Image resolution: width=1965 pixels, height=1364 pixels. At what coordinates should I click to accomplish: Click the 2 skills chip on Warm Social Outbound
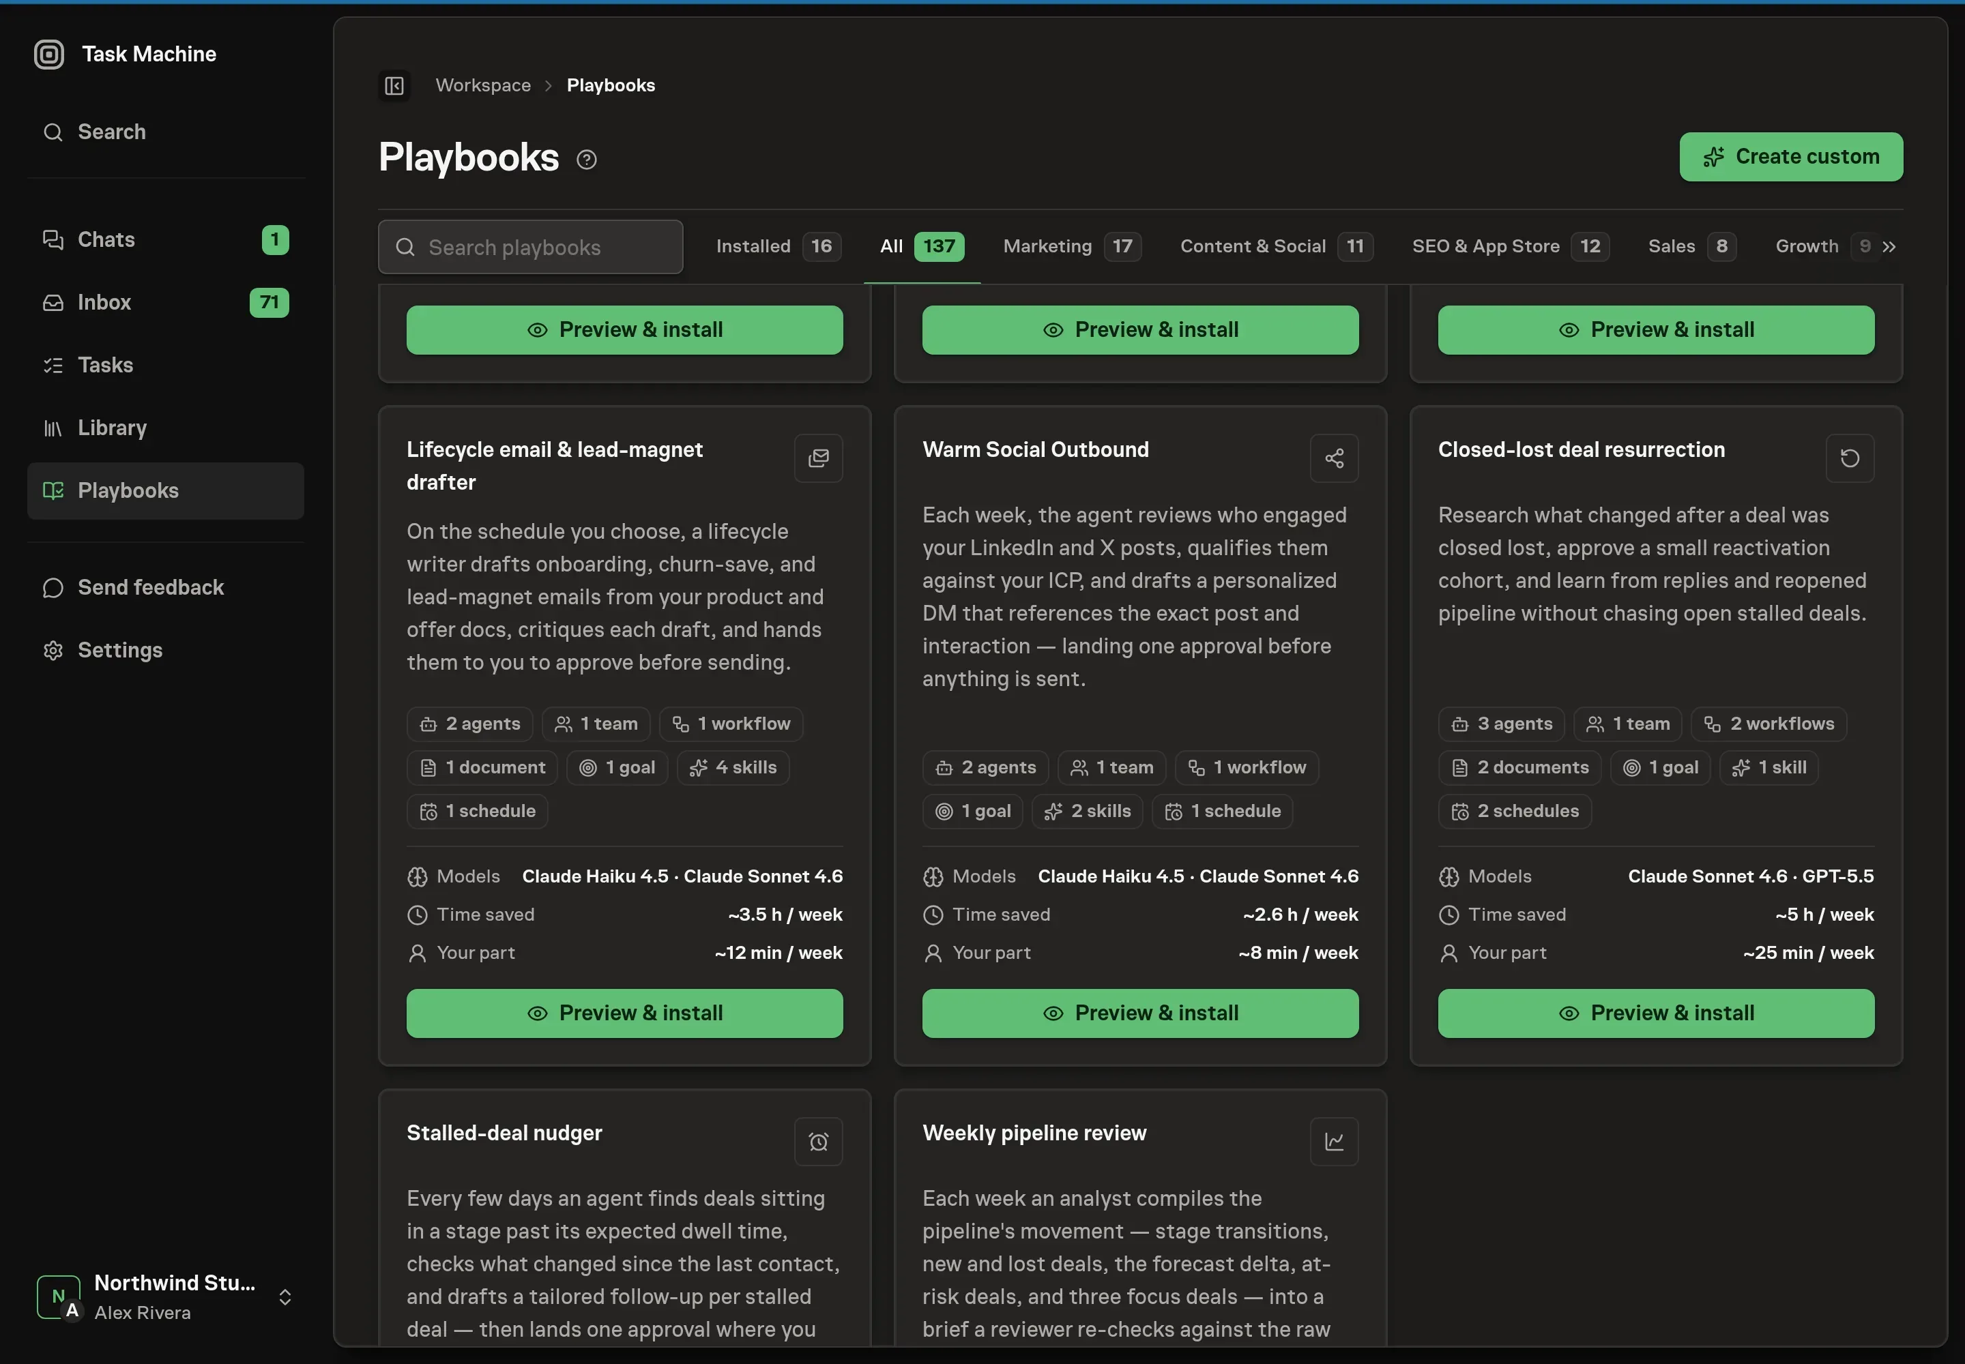(1087, 812)
